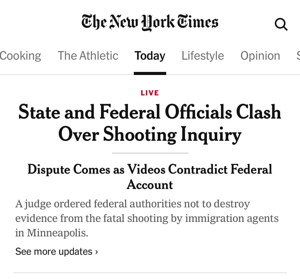The image size is (300, 279).
Task: Select the cut-off tab right of Opinion
Action: 298,56
